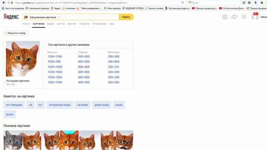Open the 1024×1025 size link
The image size is (267, 150).
click(55, 77)
